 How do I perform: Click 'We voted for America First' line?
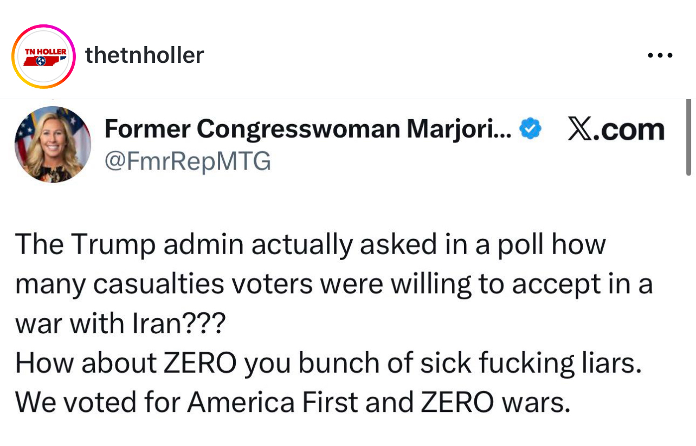click(292, 402)
